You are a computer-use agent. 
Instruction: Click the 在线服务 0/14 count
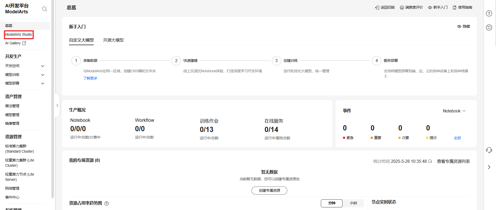pos(271,130)
